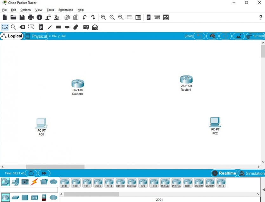The image size is (265, 202).
Task: Expand the side panel collapse arrow
Action: pos(263,190)
